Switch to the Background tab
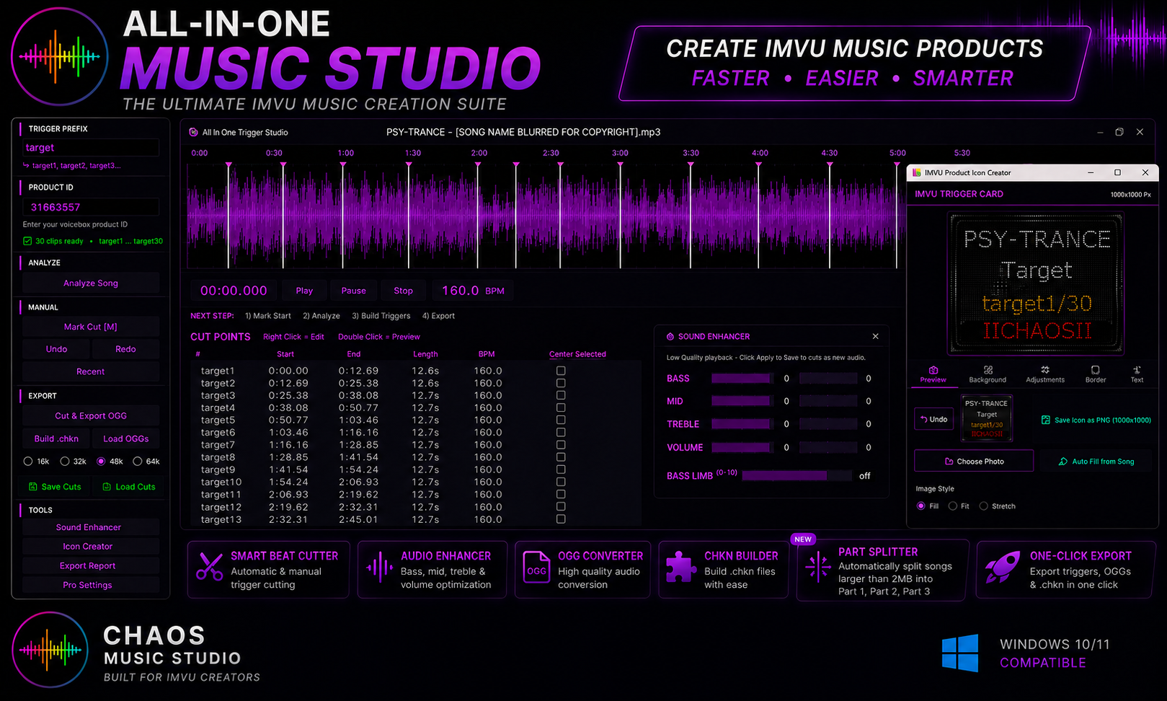1167x701 pixels. [x=988, y=374]
